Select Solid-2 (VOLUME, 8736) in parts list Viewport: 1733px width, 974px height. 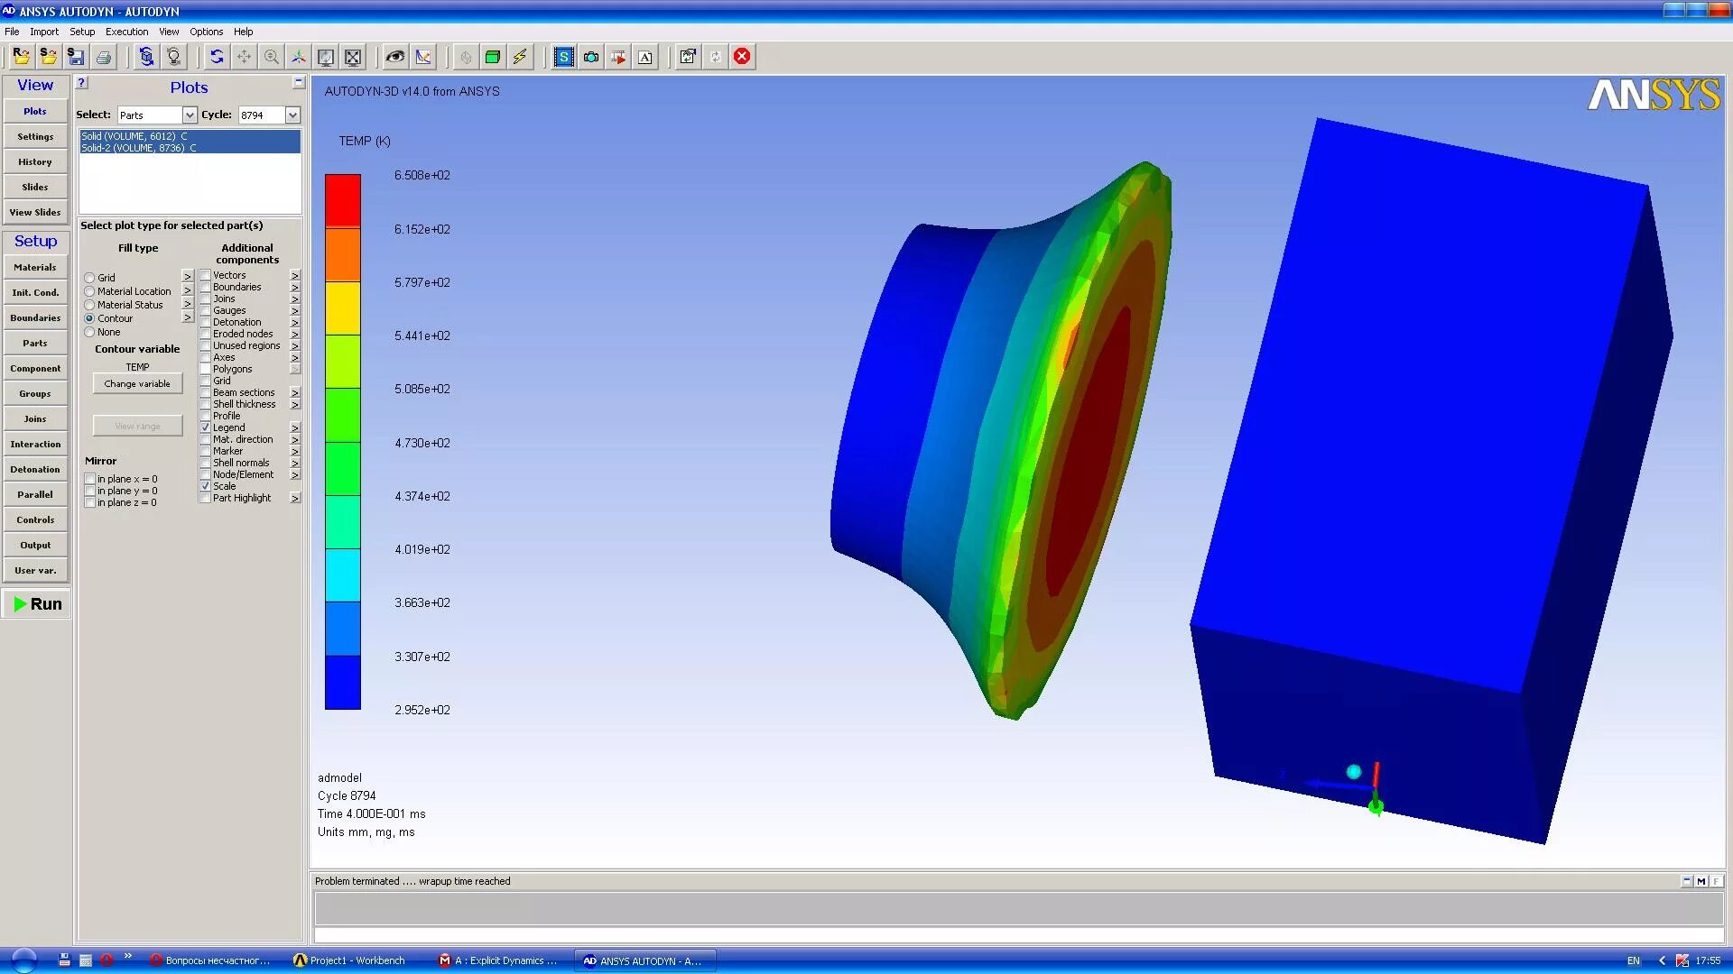pos(190,148)
